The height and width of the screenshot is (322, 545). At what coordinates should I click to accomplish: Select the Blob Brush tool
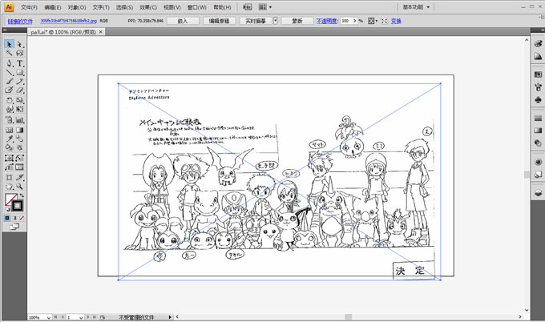pos(9,90)
